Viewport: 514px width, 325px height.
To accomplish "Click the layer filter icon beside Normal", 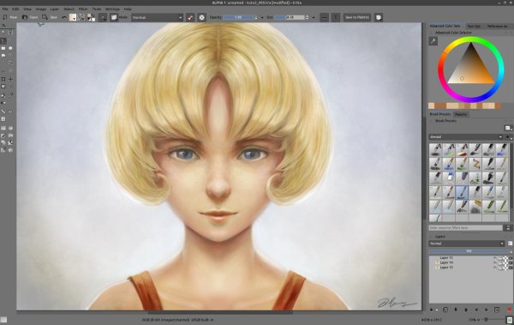I will pyautogui.click(x=510, y=244).
